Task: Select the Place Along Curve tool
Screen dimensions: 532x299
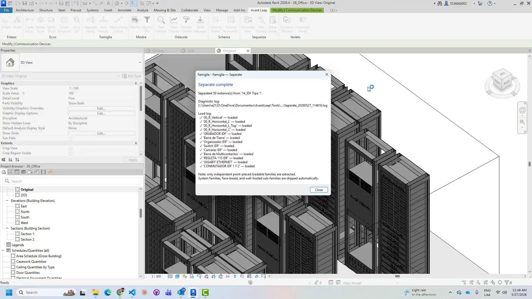Action: 118,24
